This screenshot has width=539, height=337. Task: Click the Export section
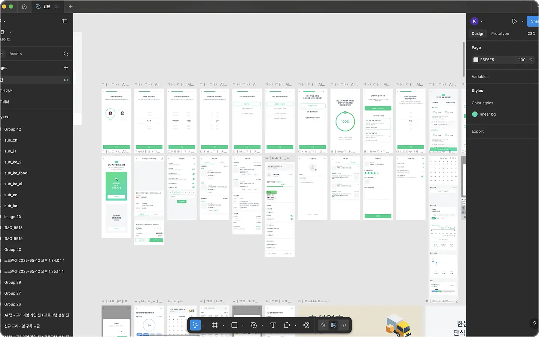tap(478, 131)
